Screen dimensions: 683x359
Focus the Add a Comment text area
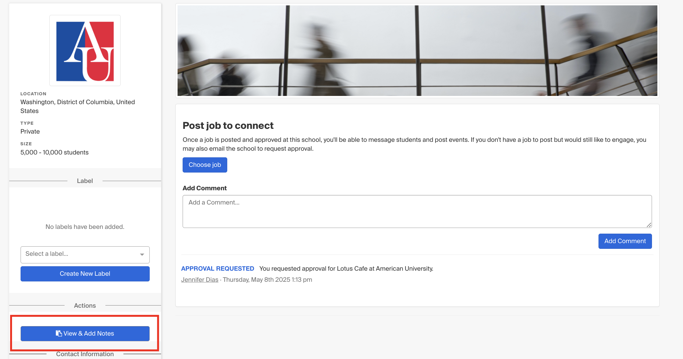(417, 211)
